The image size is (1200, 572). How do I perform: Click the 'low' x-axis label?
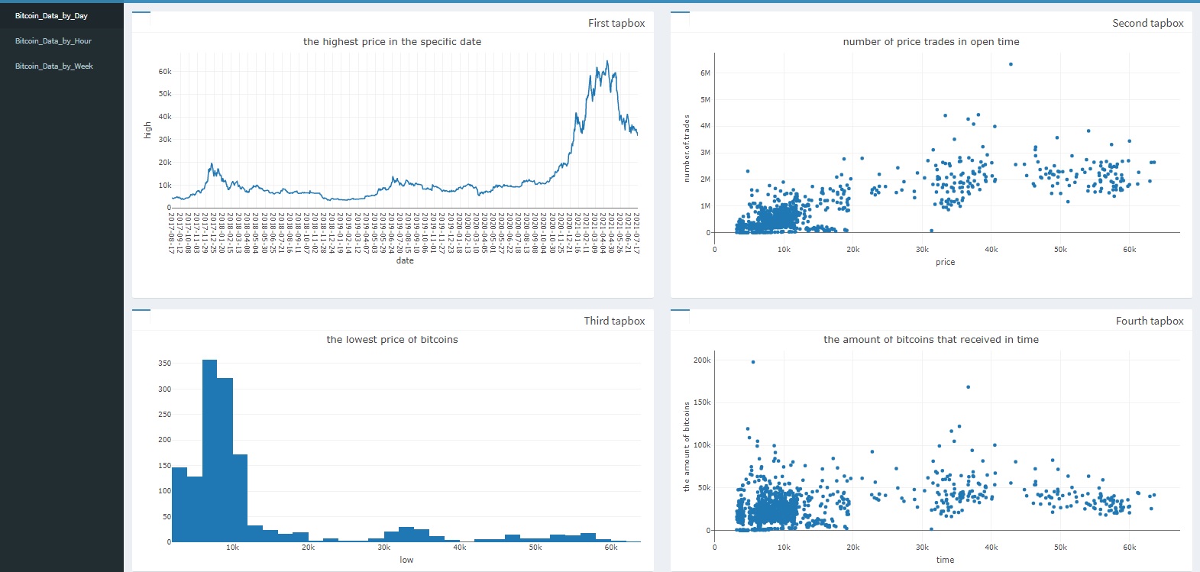(x=406, y=560)
